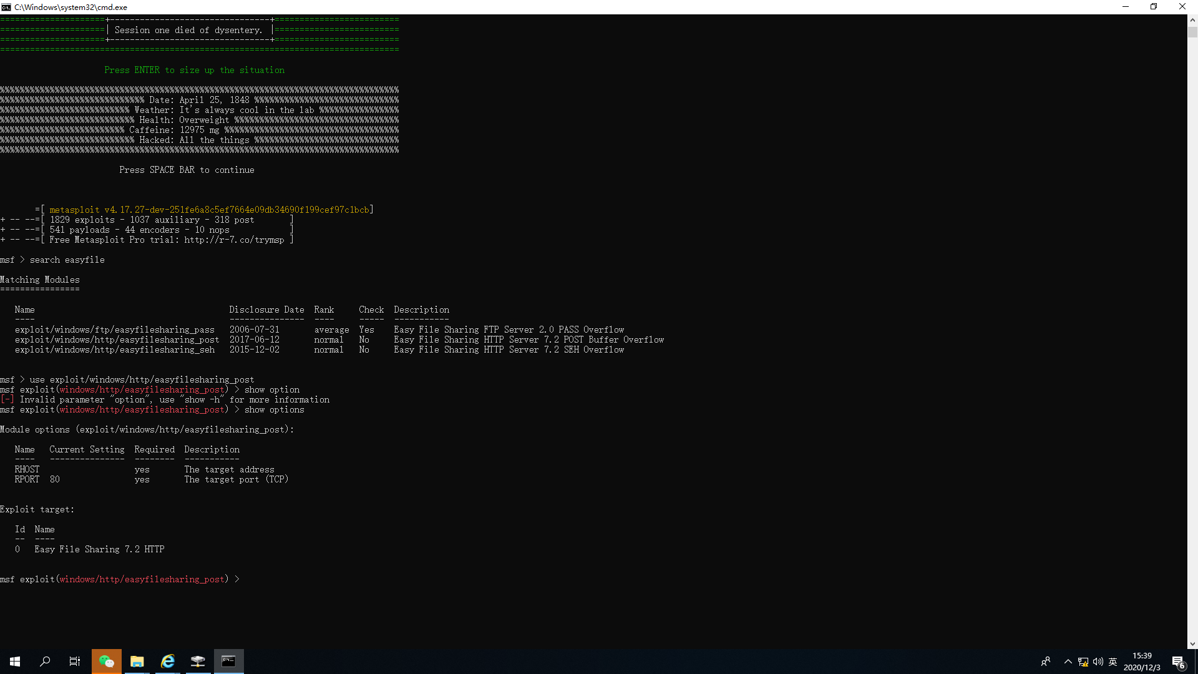The image size is (1198, 674).
Task: Click the cmd.exe title bar text
Action: click(71, 7)
